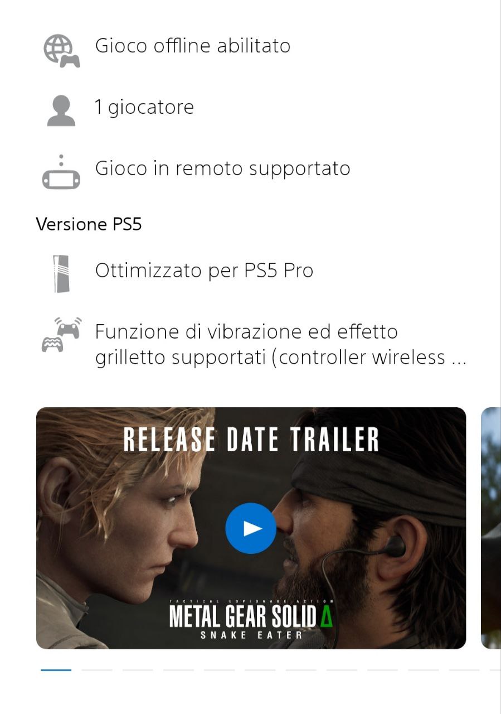Tap the 'RELEASE DATE TRAILER' title text
The width and height of the screenshot is (501, 714).
pyautogui.click(x=251, y=440)
